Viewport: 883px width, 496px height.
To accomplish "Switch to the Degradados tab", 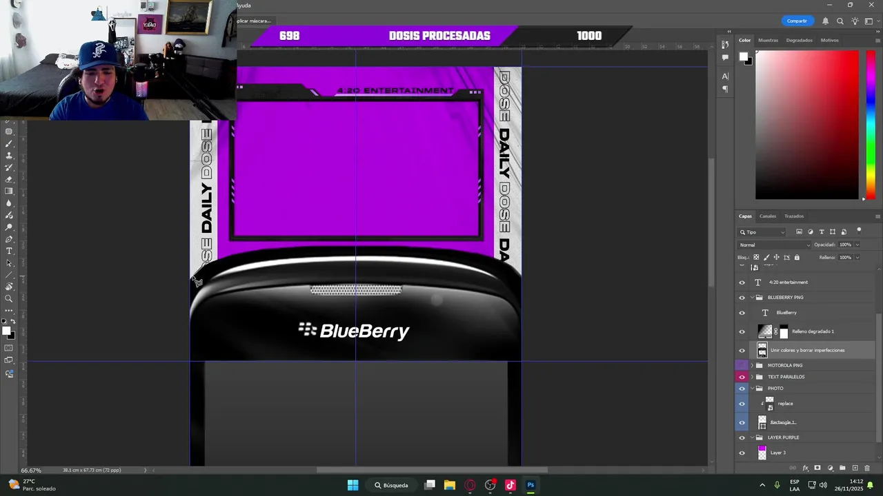I will click(799, 40).
